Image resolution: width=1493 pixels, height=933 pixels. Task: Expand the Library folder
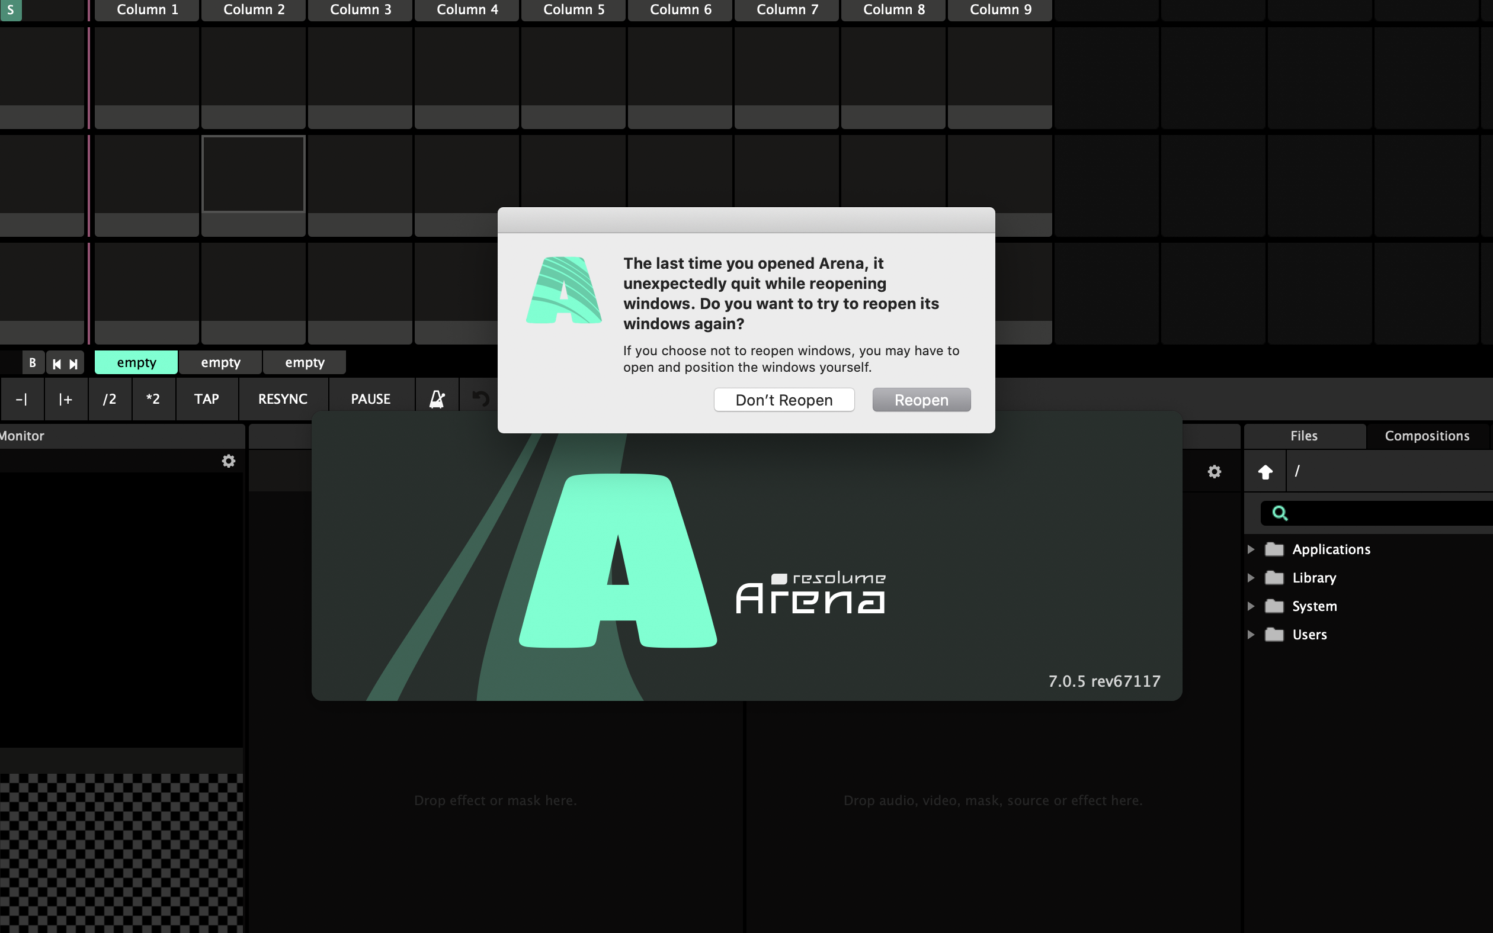click(x=1250, y=578)
